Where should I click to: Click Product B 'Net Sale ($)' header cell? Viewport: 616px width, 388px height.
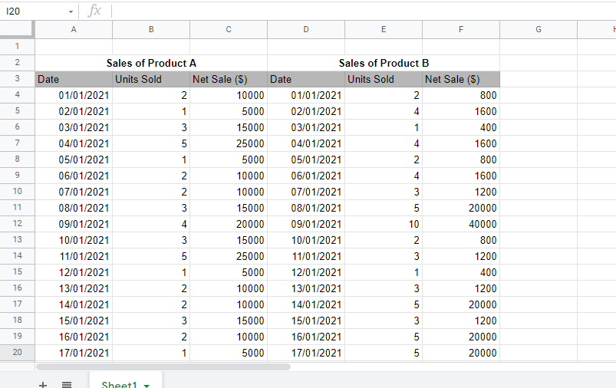pyautogui.click(x=461, y=79)
